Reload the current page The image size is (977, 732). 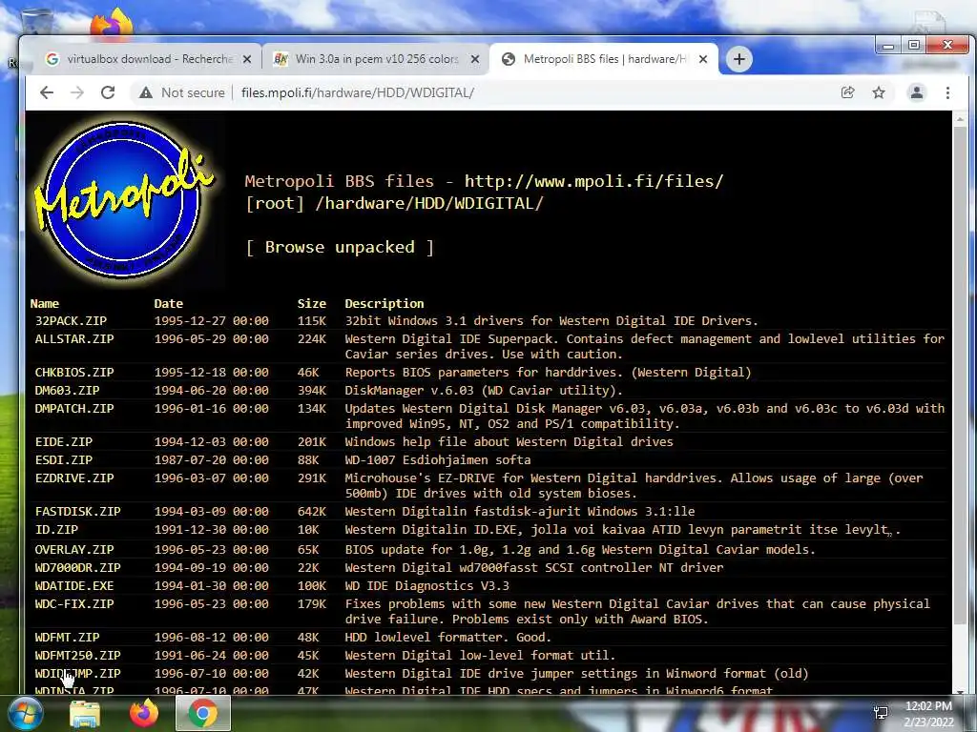point(108,92)
